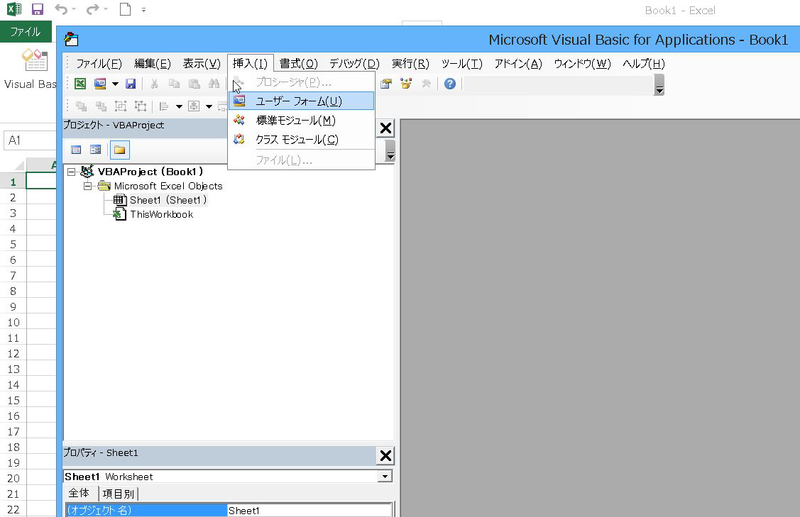Click the blue Help question mark icon
800x517 pixels.
[x=449, y=84]
